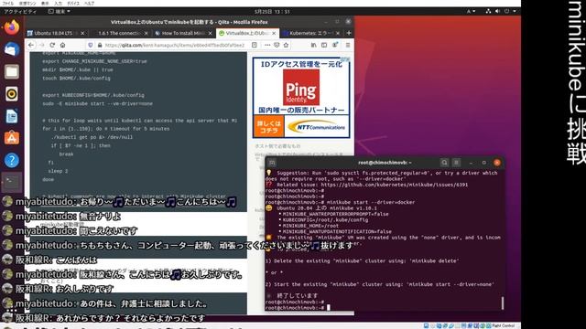Image resolution: width=586 pixels, height=329 pixels.
Task: Search in the terminal window
Action: point(444,163)
